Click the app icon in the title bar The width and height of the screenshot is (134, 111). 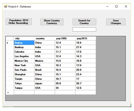(6, 7)
